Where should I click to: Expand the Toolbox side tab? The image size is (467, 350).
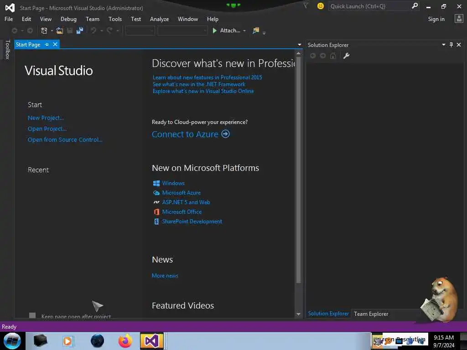point(7,50)
